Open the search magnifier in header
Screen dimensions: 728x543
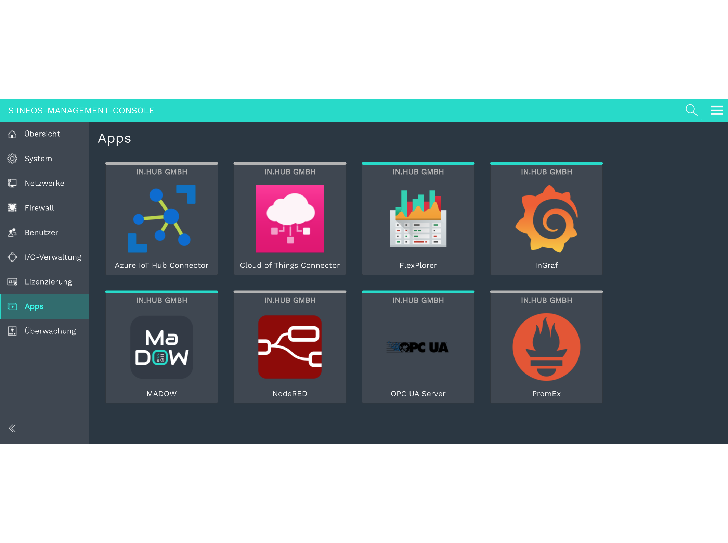[691, 110]
